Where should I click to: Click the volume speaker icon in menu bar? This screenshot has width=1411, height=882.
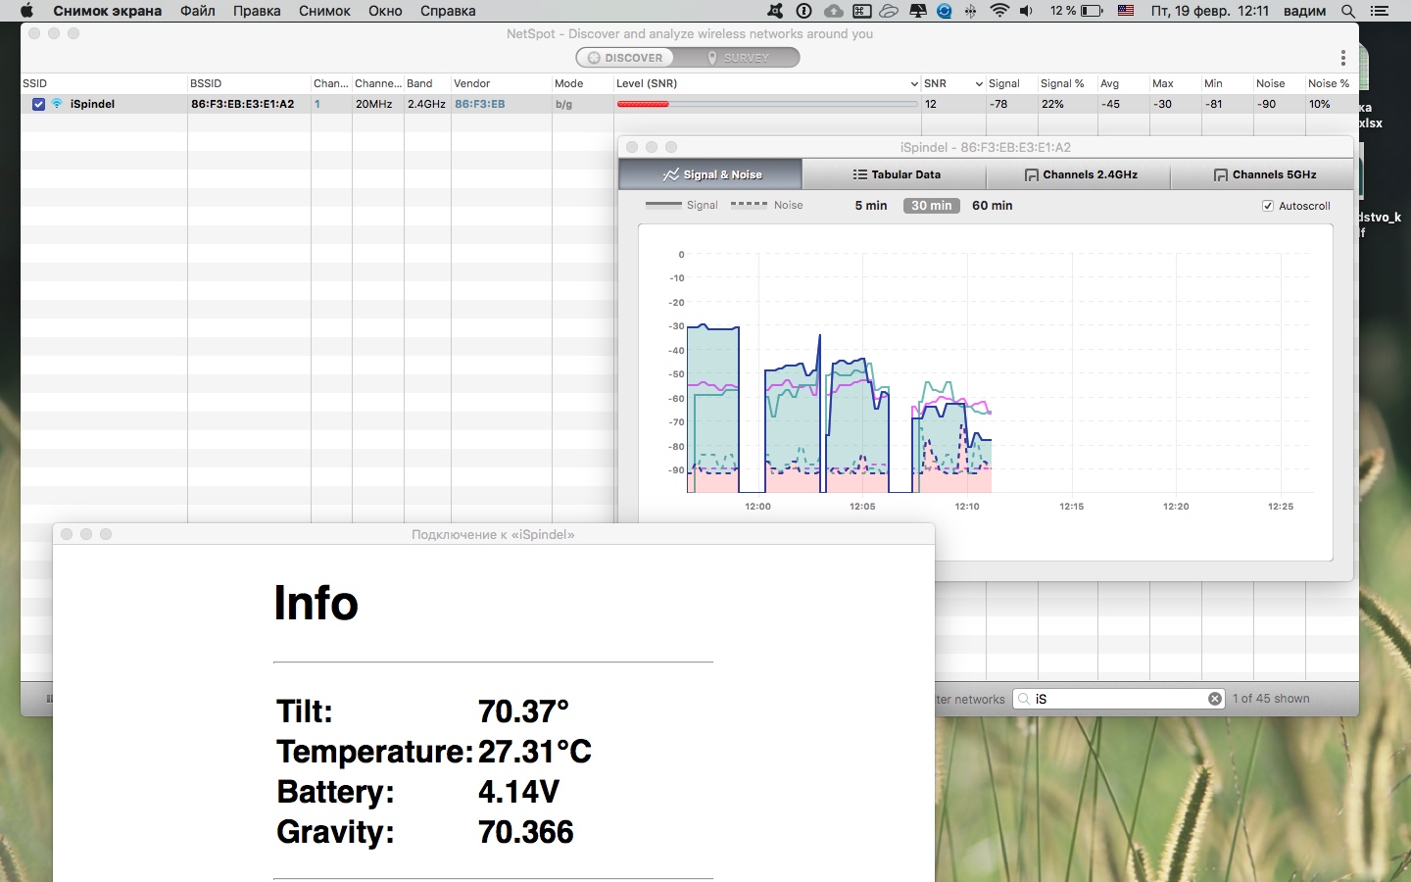tap(1026, 11)
